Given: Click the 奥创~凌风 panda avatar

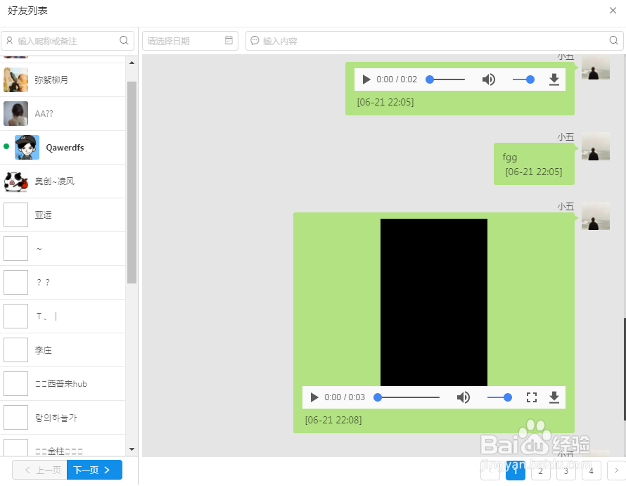Looking at the screenshot, I should (16, 181).
